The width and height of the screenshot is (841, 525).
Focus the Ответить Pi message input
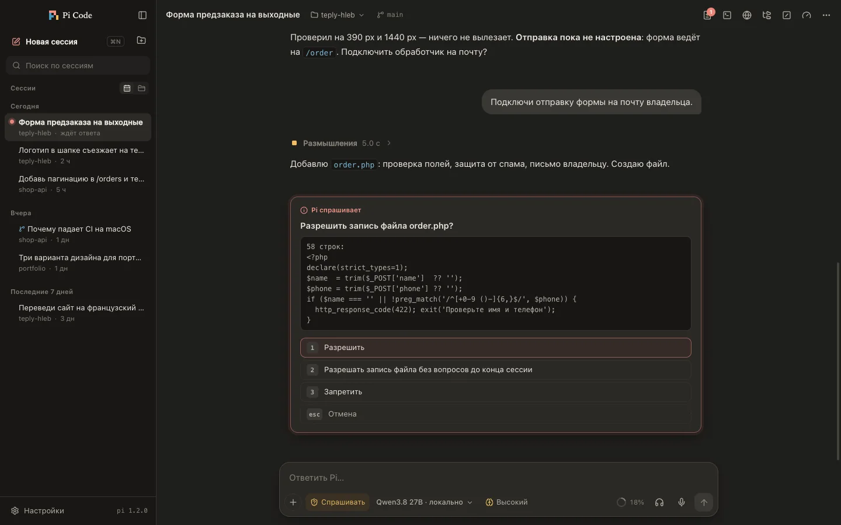[x=499, y=478]
